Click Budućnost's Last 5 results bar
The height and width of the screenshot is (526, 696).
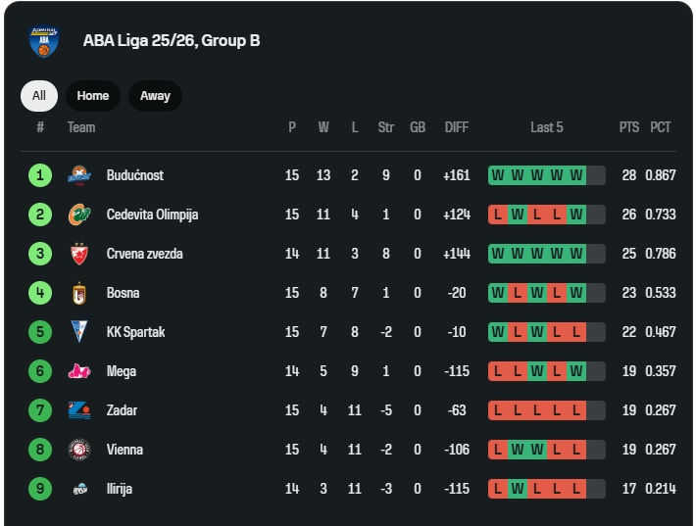point(546,175)
